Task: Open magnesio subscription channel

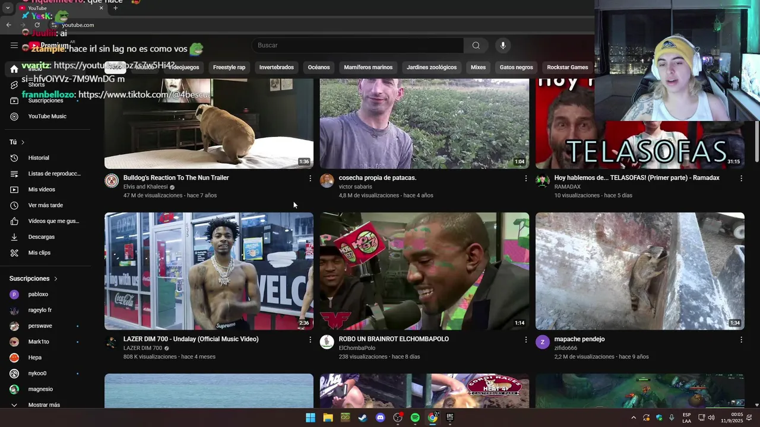Action: point(45,389)
